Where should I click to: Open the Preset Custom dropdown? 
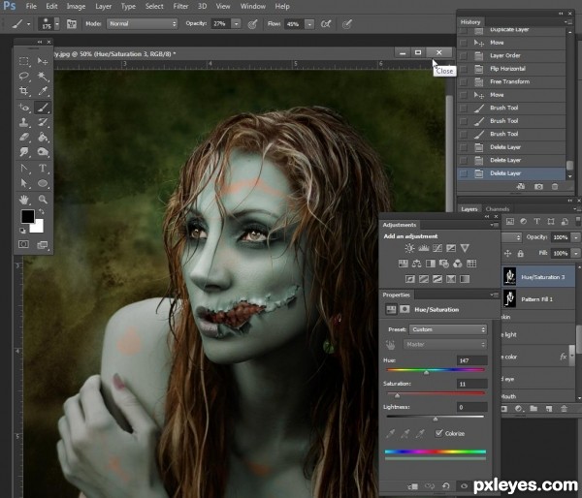(448, 329)
